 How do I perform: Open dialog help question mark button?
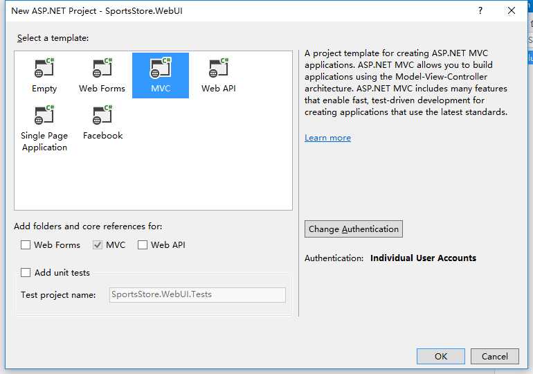pos(480,10)
